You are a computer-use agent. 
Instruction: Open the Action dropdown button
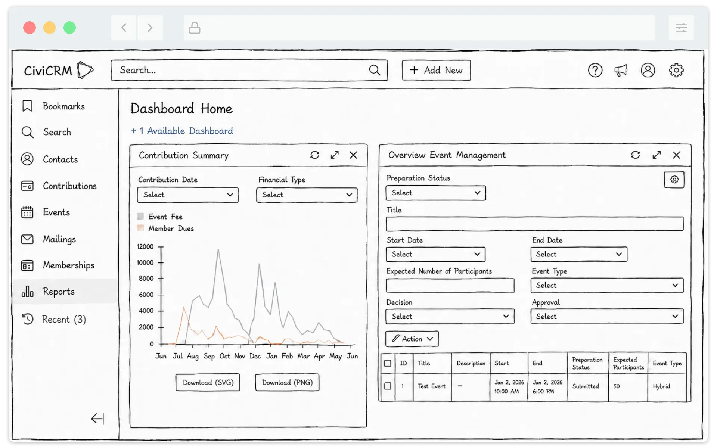[x=412, y=339]
